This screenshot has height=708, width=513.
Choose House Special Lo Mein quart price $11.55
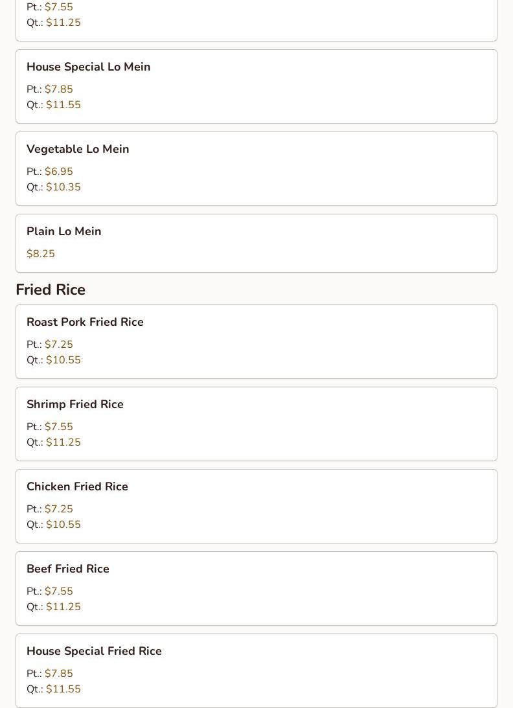[x=63, y=105]
